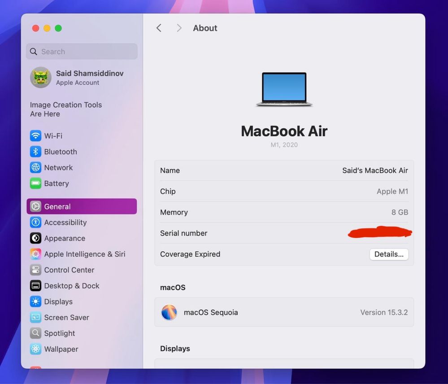Screen dimensions: 448x384
Task: Go back with the left chevron
Action: (x=159, y=28)
